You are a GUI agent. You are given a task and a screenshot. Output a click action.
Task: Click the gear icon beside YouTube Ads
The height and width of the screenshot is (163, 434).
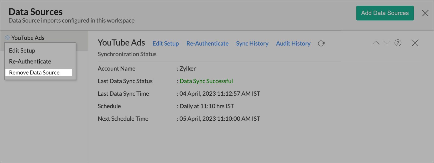(7, 38)
